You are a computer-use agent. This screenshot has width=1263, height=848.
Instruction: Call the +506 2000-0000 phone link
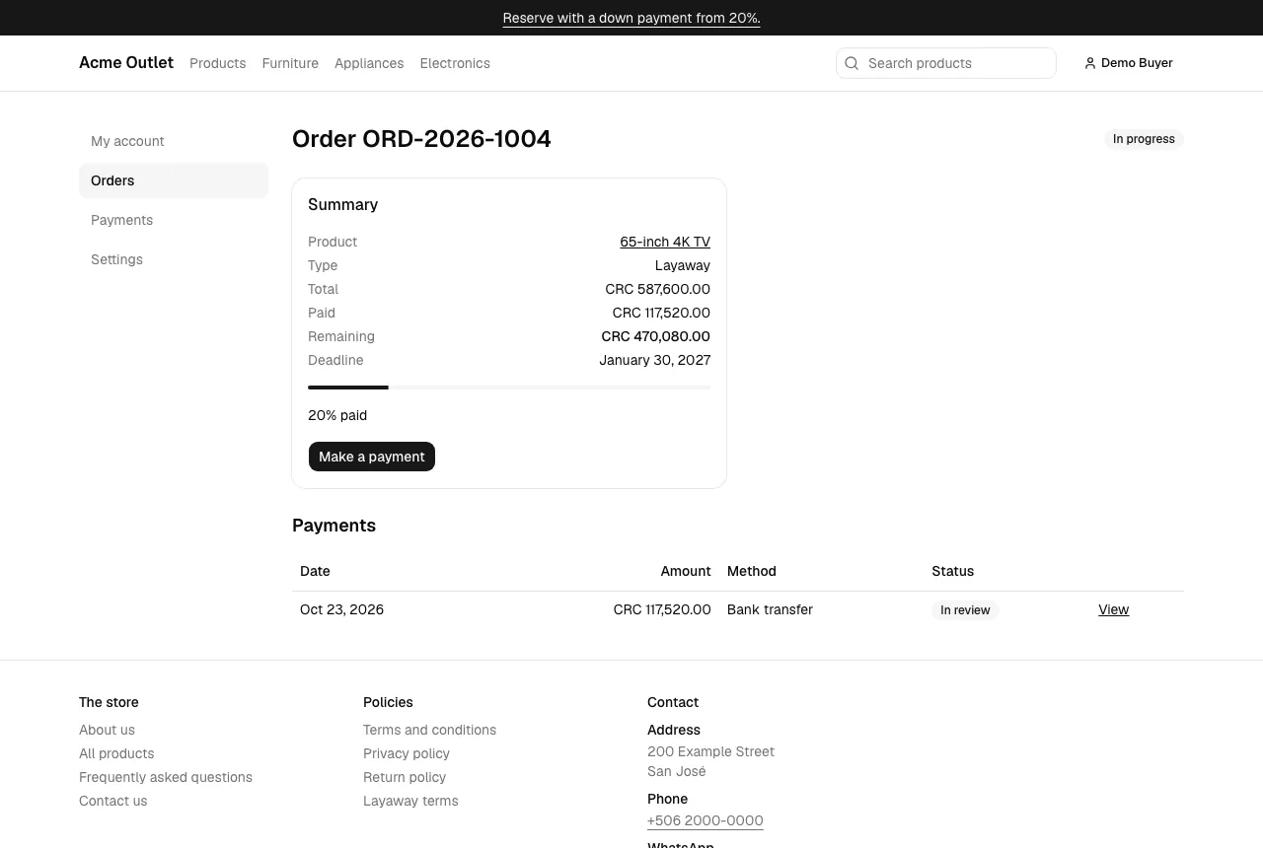(x=705, y=820)
